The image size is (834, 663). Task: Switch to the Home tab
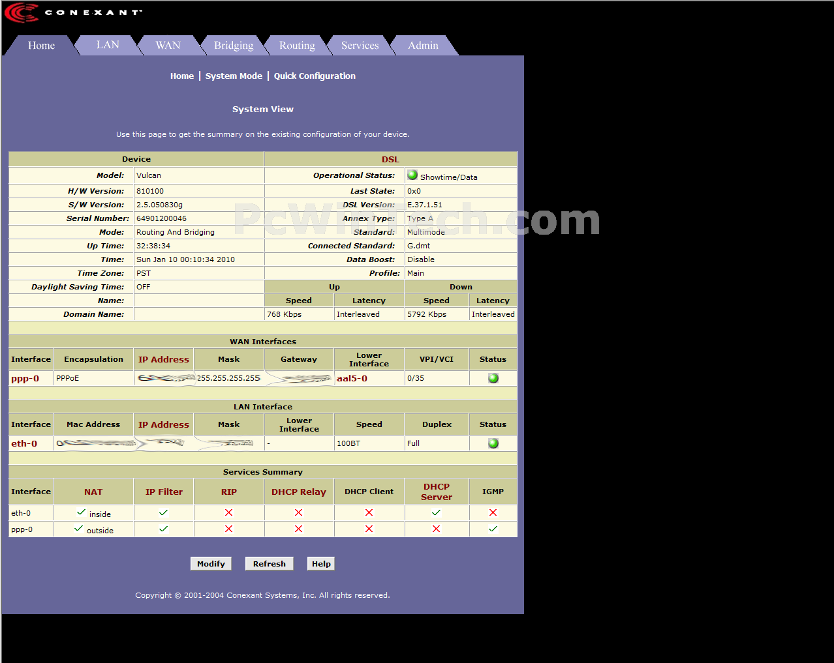click(x=41, y=46)
